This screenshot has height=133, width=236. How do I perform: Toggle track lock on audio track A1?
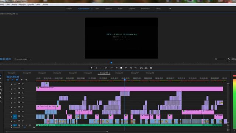coord(11,125)
